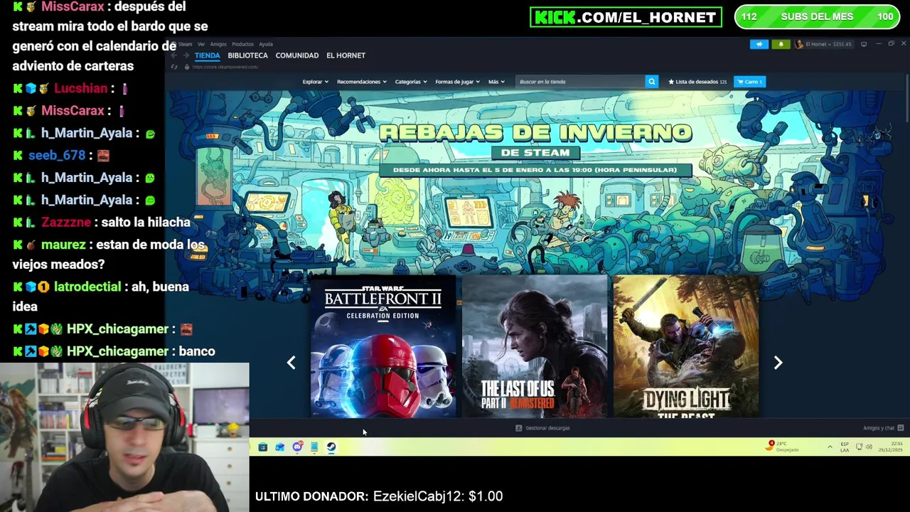Viewport: 910px width, 512px height.
Task: Open The Last of Us Part II capsule
Action: [x=535, y=346]
